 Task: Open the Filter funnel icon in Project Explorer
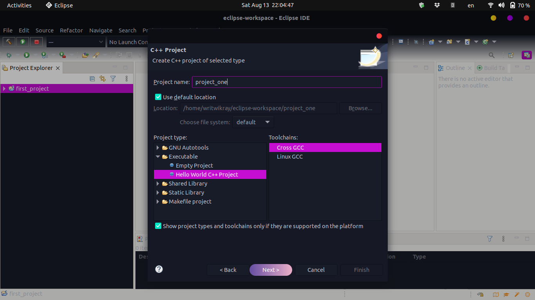[x=113, y=79]
